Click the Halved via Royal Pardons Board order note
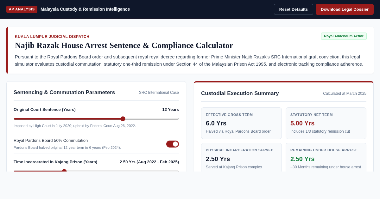 [x=238, y=131]
